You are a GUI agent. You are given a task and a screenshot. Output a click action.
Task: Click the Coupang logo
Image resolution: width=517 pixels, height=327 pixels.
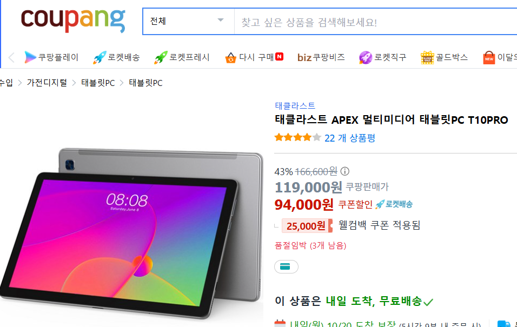point(73,21)
